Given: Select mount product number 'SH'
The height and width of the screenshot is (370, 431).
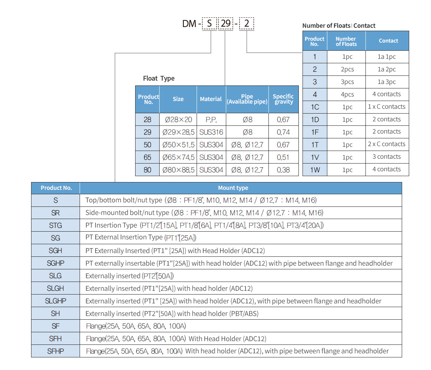Looking at the screenshot, I should [x=56, y=314].
